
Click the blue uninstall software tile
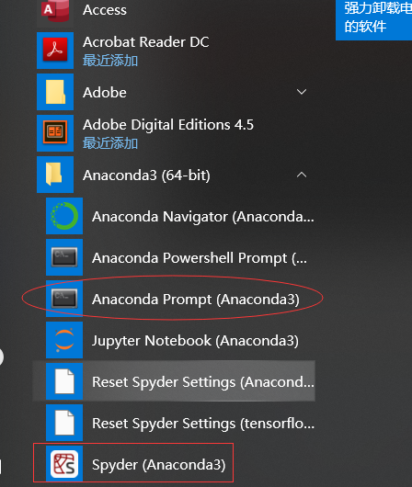click(373, 18)
